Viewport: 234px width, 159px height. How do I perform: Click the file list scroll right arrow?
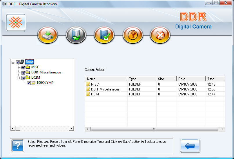[x=222, y=129]
